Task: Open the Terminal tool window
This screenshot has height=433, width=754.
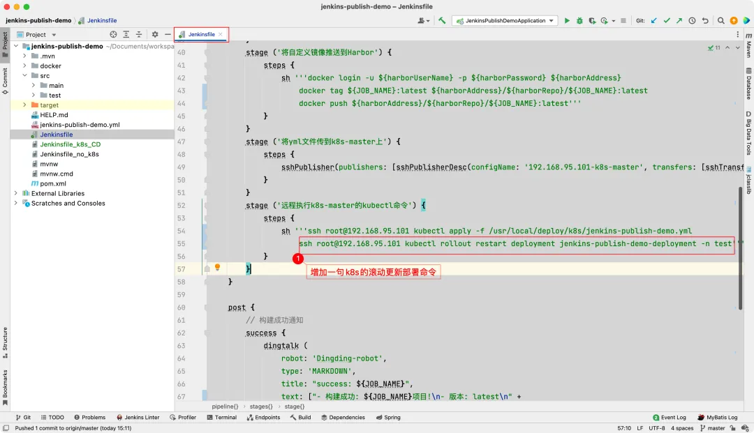Action: (222, 417)
